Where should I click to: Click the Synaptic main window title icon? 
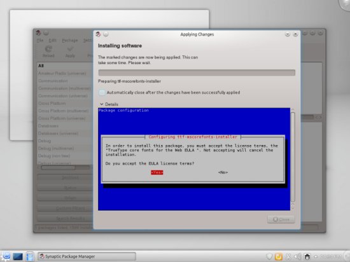click(38, 33)
